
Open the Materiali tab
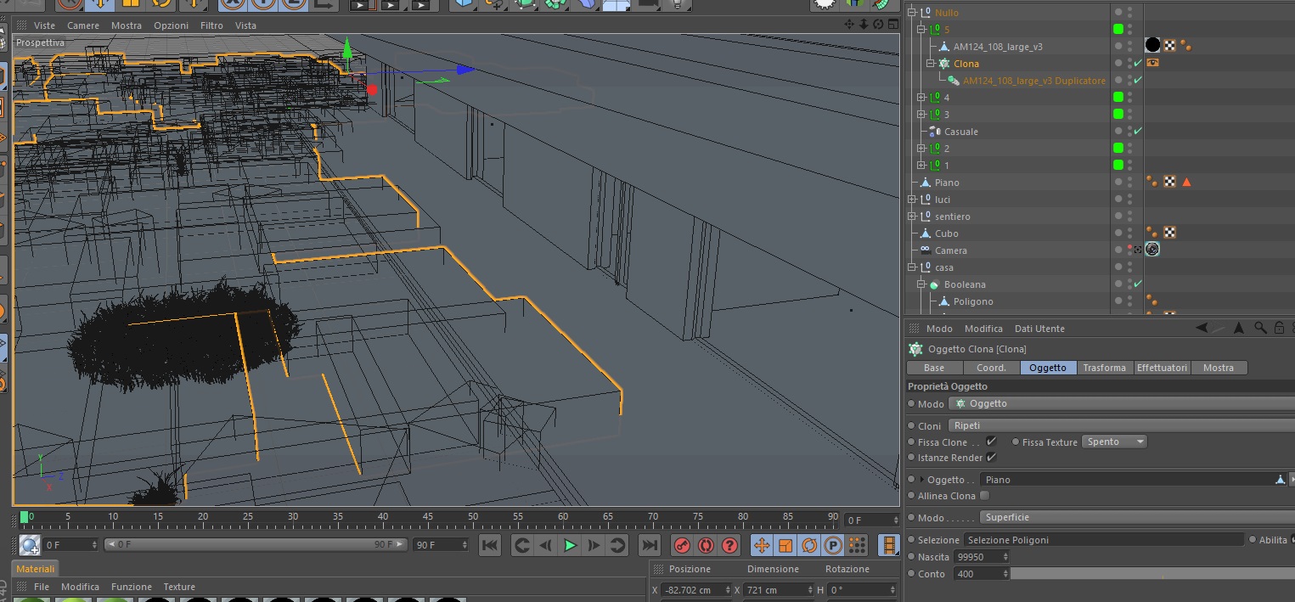coord(36,569)
